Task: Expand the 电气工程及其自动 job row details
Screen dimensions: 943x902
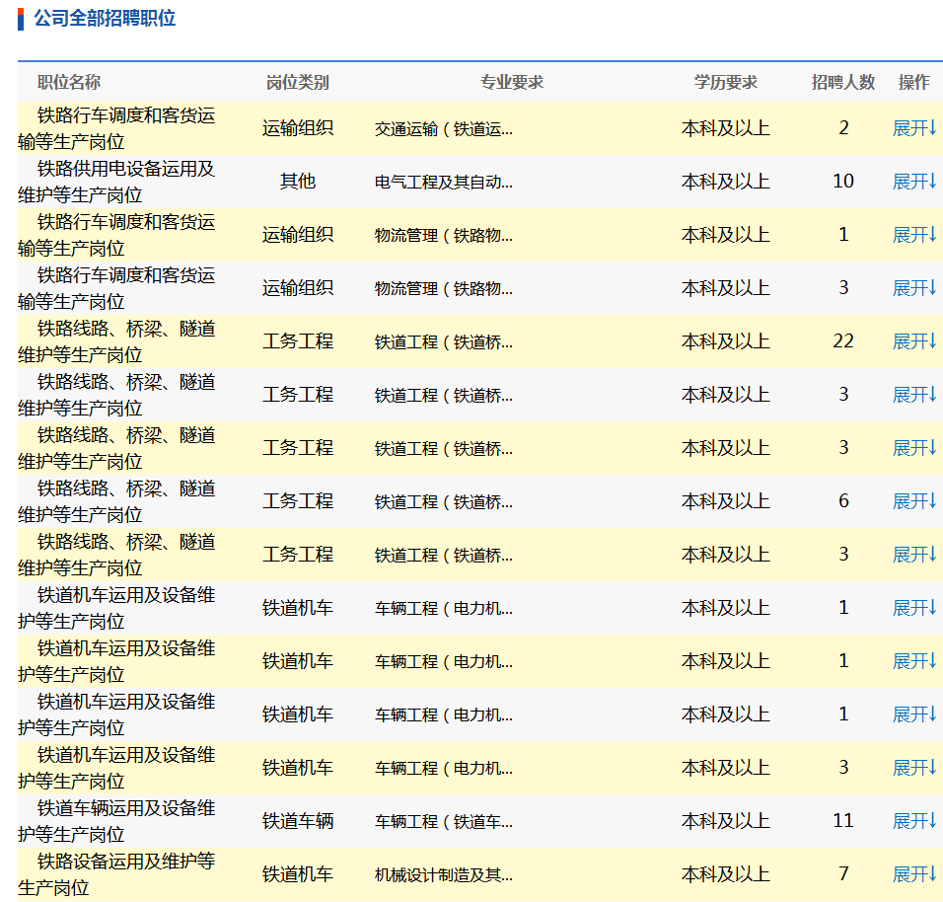Action: [913, 182]
